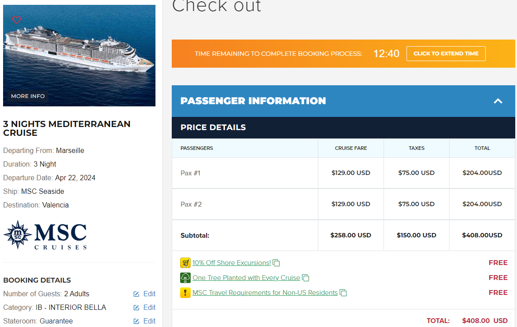Click edit pencil icon for Number of Guests
Screen dimensions: 517x327
point(136,294)
